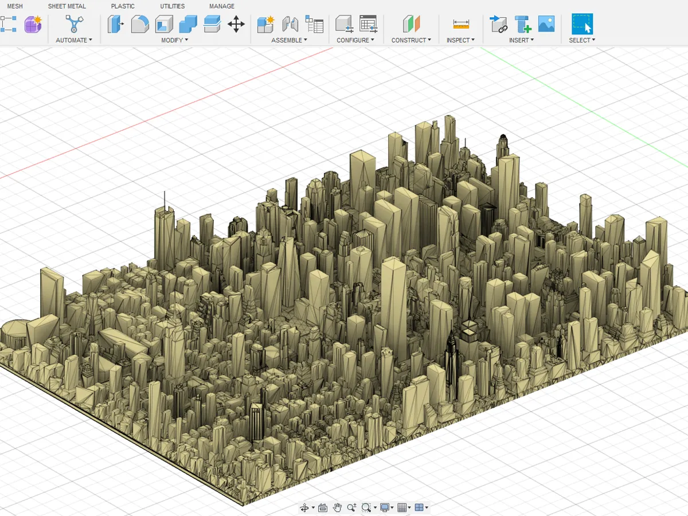Image resolution: width=688 pixels, height=516 pixels.
Task: Select the Offset Plane construct icon
Action: click(411, 24)
